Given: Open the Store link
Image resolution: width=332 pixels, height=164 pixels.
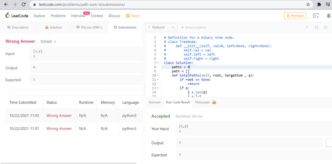Looking at the screenshot, I should (x=133, y=16).
